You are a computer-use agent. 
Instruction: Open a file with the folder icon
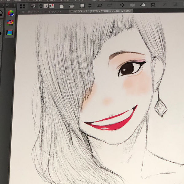[71, 6]
